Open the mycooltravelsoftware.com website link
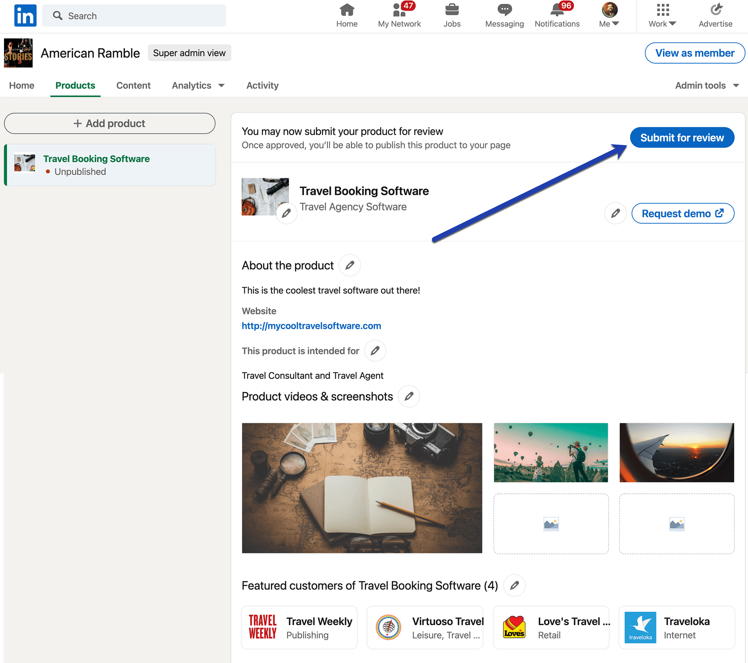The width and height of the screenshot is (748, 663). pos(311,326)
